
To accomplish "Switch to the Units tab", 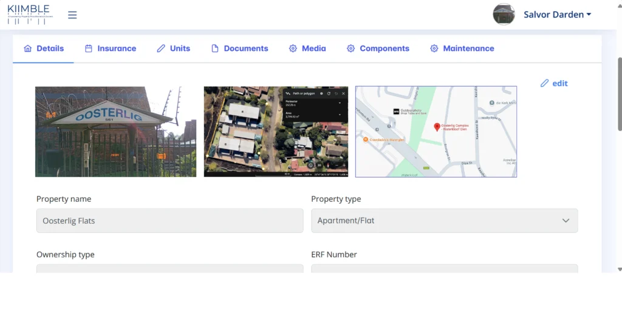I will 173,48.
